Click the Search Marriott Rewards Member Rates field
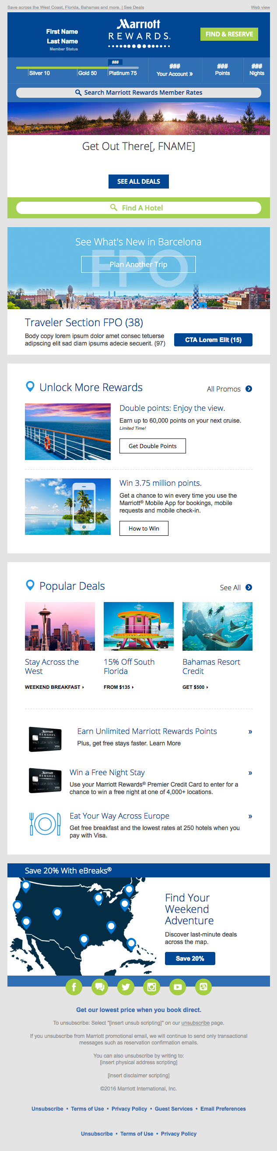 coord(139,93)
